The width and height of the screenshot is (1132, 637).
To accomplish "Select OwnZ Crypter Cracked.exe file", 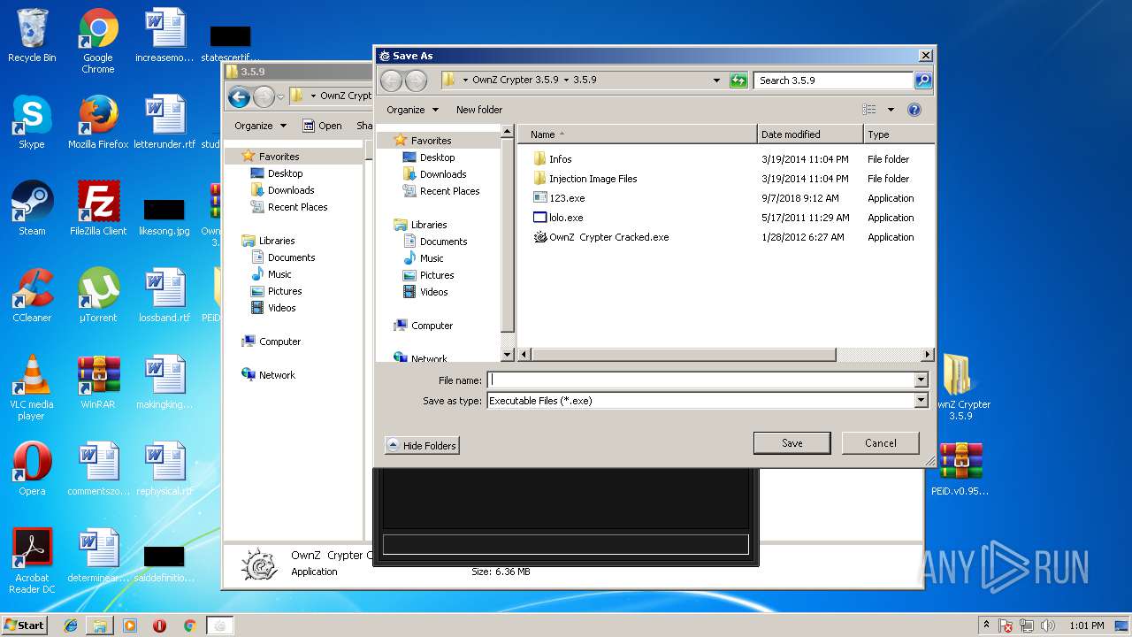I will click(x=609, y=237).
